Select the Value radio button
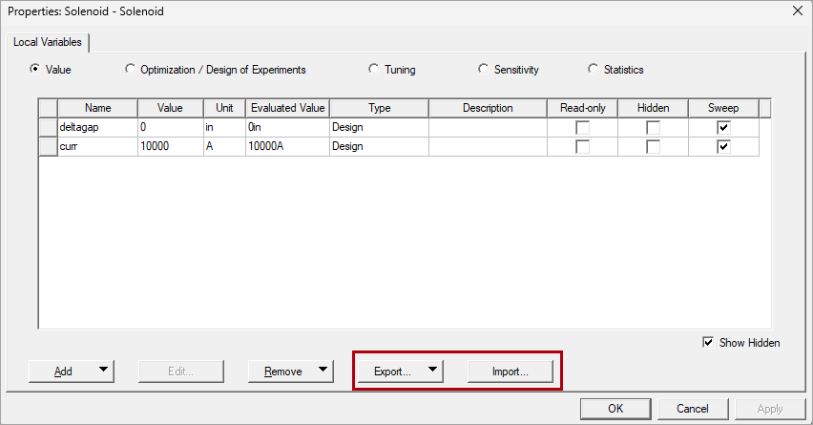The width and height of the screenshot is (813, 425). 34,69
